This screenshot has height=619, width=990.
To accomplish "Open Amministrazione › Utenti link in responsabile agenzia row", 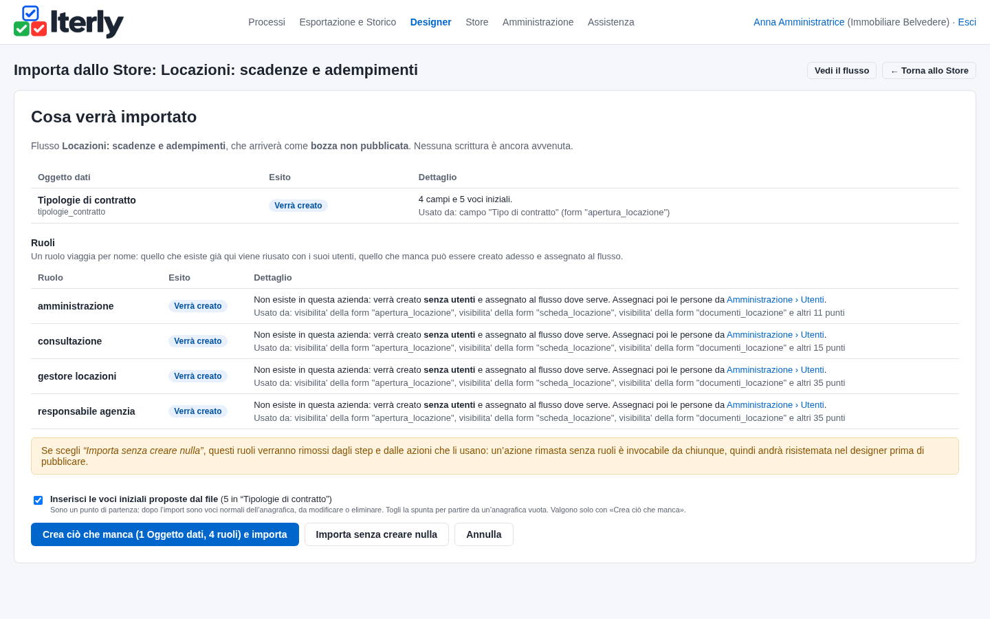I will 775,405.
